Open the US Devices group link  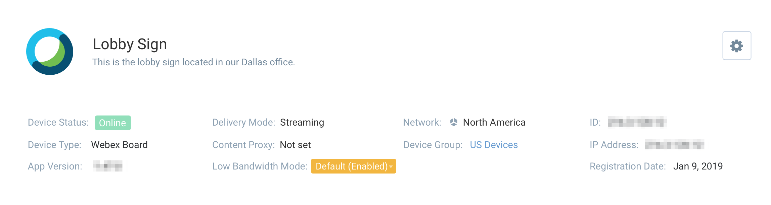pos(494,145)
